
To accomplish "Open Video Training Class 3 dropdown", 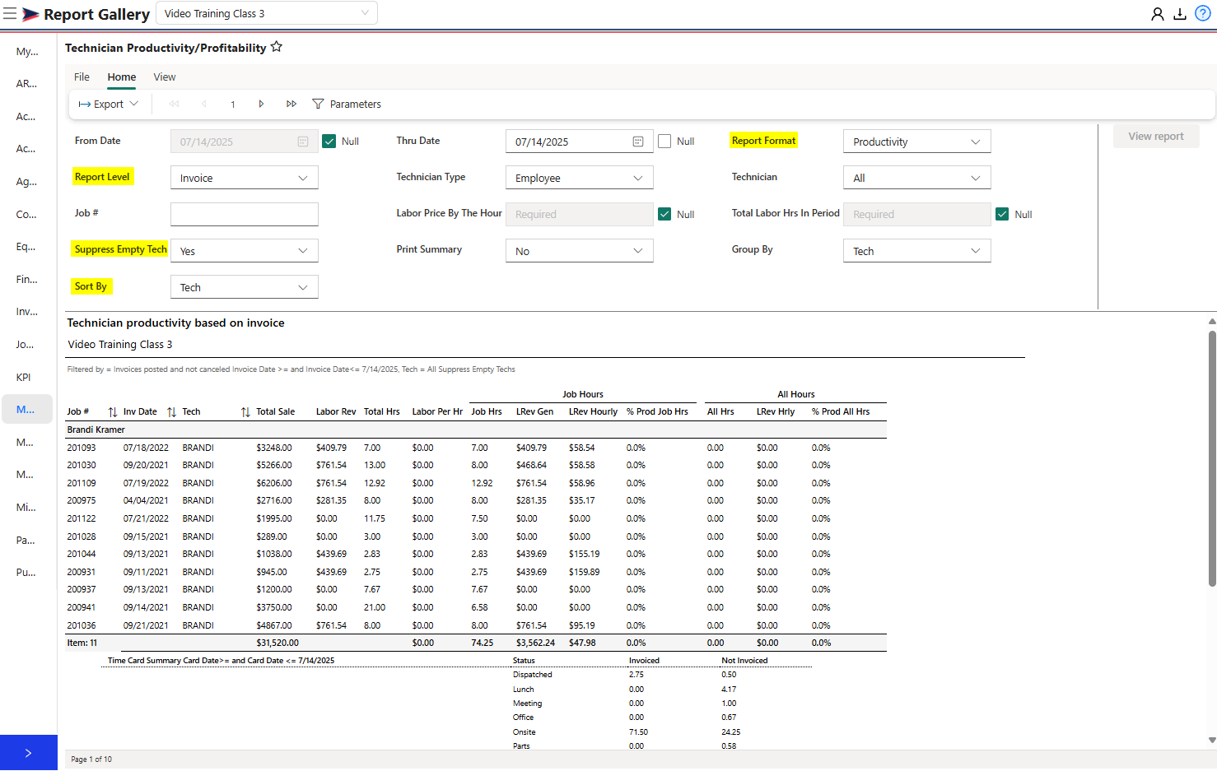I will [267, 13].
